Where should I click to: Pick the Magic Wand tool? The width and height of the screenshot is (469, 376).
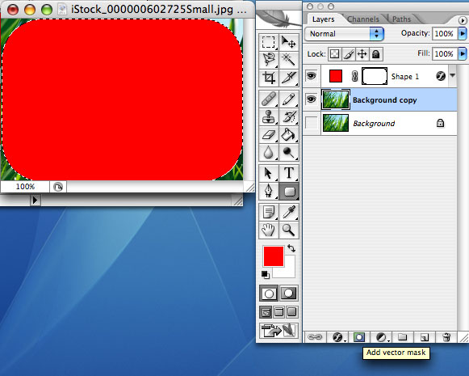point(289,60)
